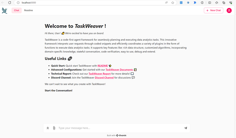Image resolution: width=236 pixels, height=138 pixels.
Task: Open the Readme tab
Action: pyautogui.click(x=28, y=10)
